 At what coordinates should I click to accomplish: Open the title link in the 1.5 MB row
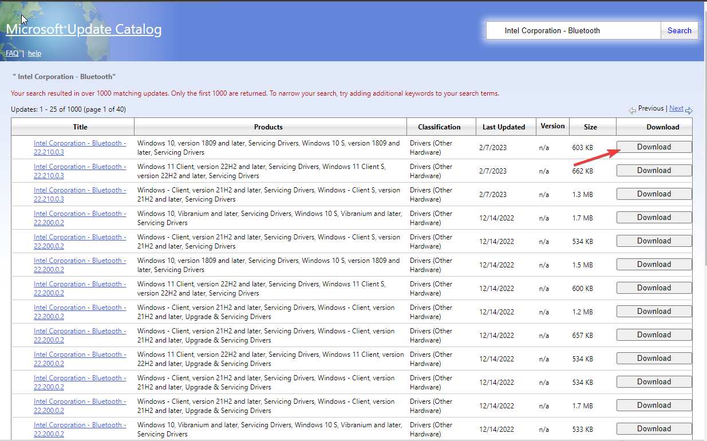[x=80, y=265]
